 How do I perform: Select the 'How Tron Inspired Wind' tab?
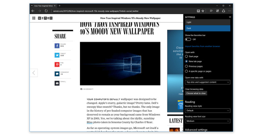(x=43, y=6)
